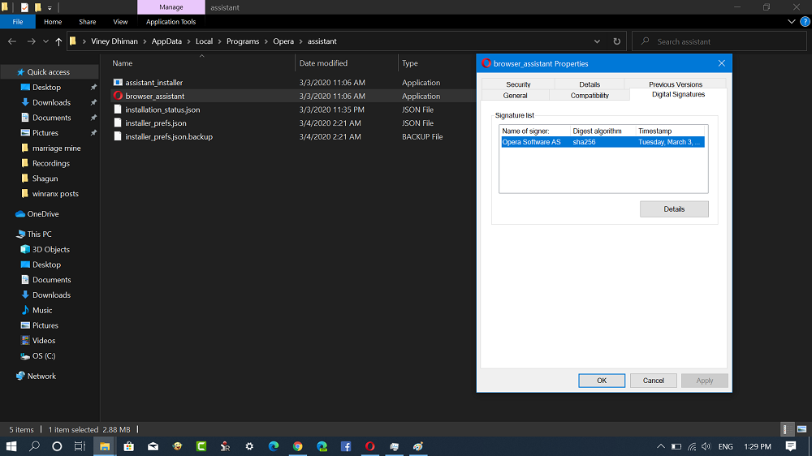812x456 pixels.
Task: Switch to Security tab in Properties
Action: tap(518, 84)
